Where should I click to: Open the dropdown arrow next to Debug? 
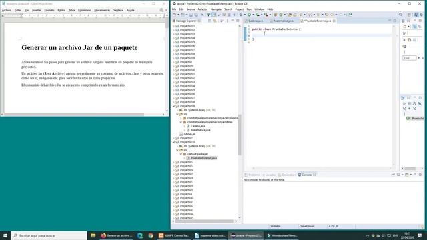click(x=245, y=15)
